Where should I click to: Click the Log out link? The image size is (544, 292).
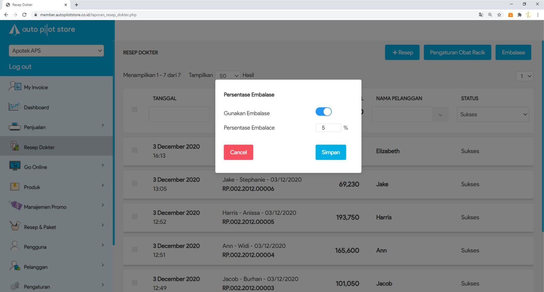click(x=20, y=67)
